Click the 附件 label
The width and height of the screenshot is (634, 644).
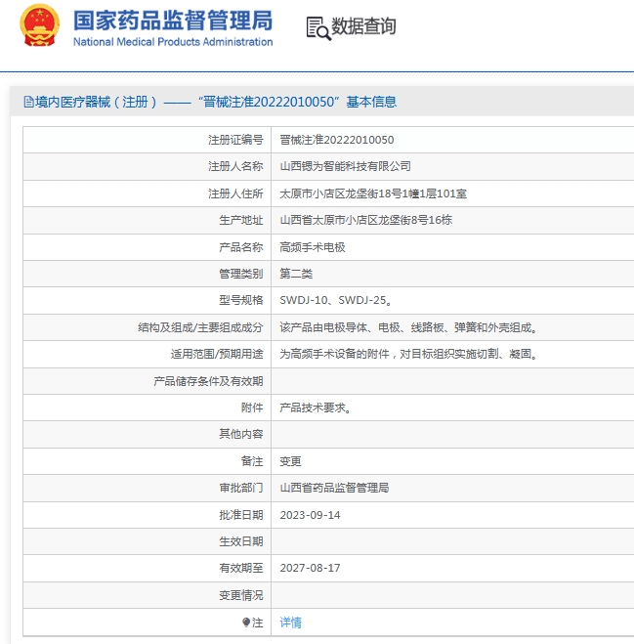pyautogui.click(x=252, y=408)
